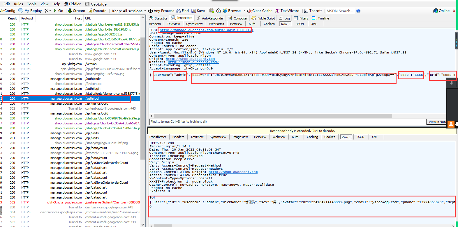Select request JSON inspector tab
Screen dimensions: 458x227
tap(300, 24)
